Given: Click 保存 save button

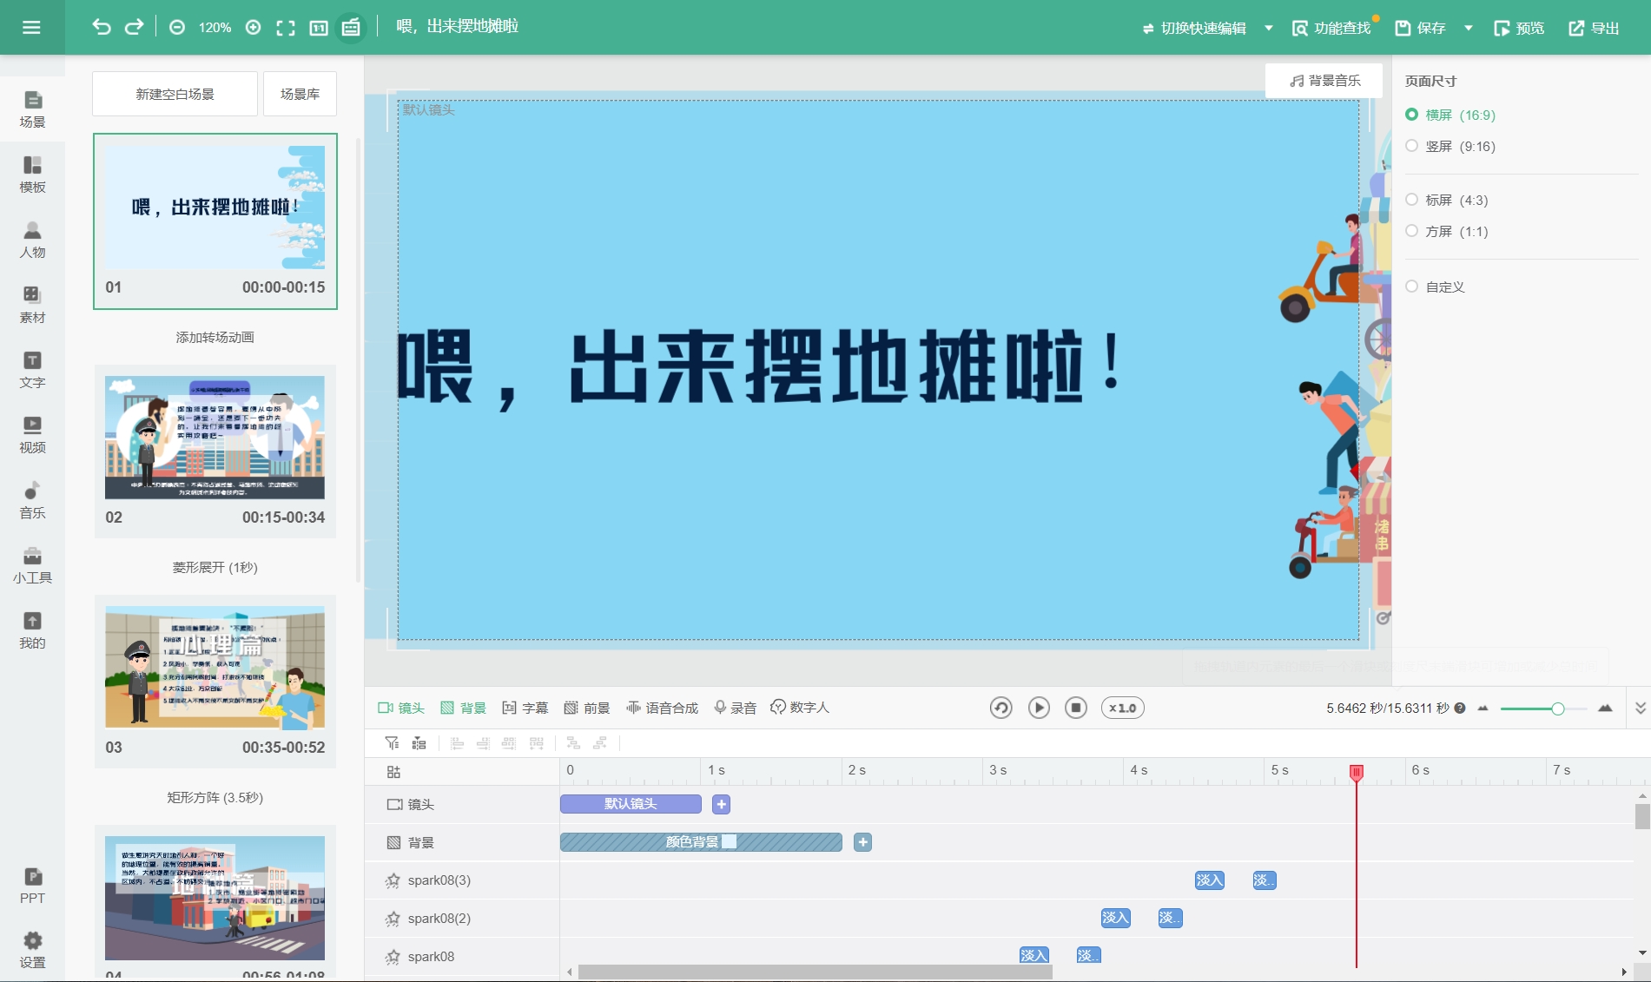Looking at the screenshot, I should 1420,28.
